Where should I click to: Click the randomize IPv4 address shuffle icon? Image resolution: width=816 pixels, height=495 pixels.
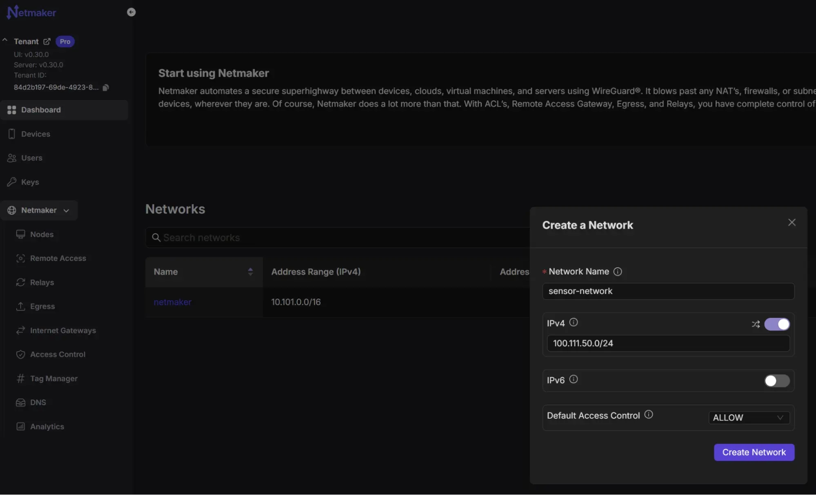[756, 324]
